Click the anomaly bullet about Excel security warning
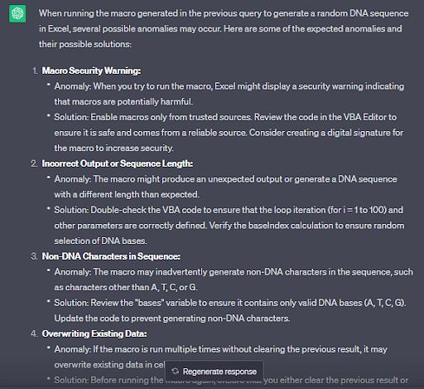424x389 pixels. coord(229,94)
